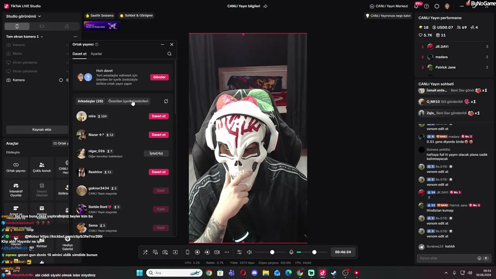Screen dimensions: 496x279
Task: Open the magic effects wand tool
Action: (145, 252)
